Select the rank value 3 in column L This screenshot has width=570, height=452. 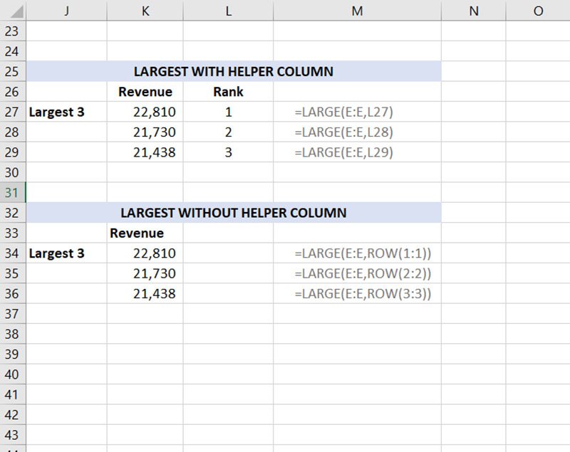point(228,152)
